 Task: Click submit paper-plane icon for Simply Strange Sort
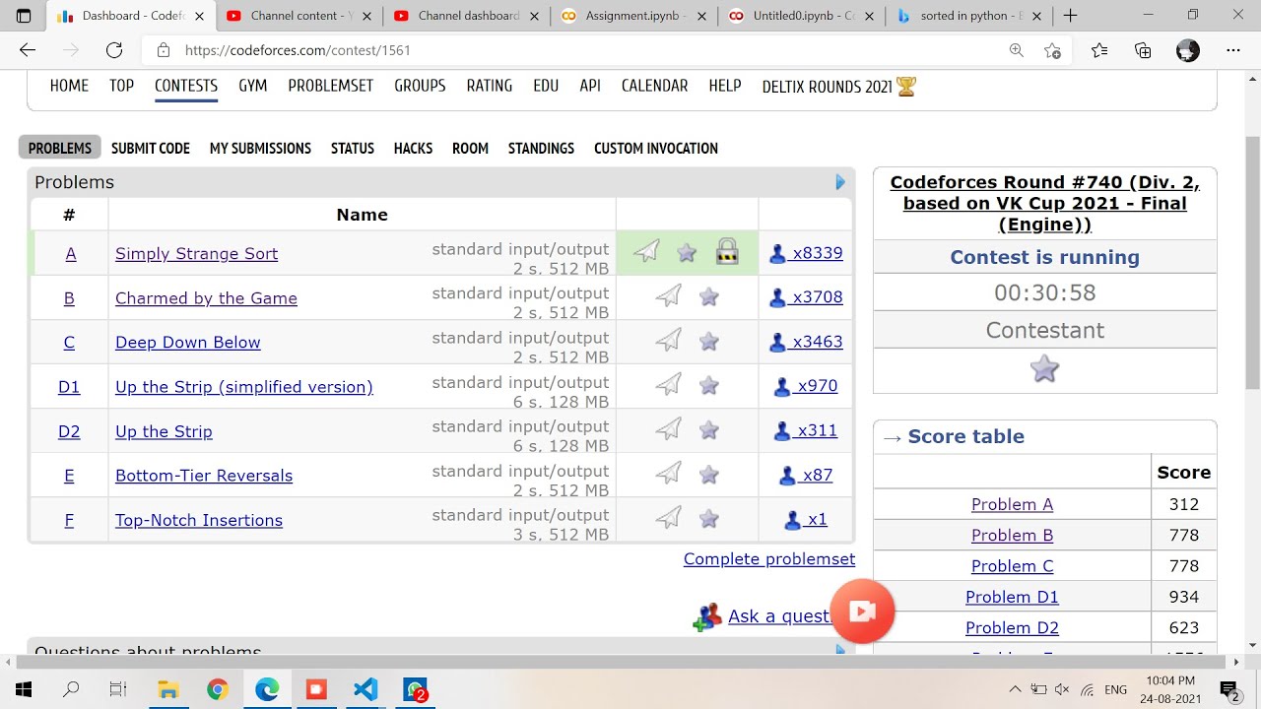coord(646,252)
